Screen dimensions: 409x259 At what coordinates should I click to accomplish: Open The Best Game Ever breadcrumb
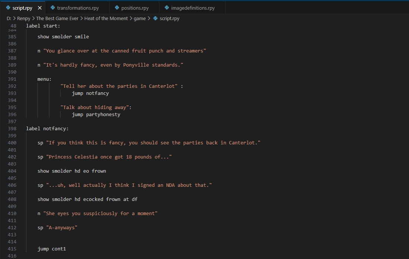tap(57, 18)
